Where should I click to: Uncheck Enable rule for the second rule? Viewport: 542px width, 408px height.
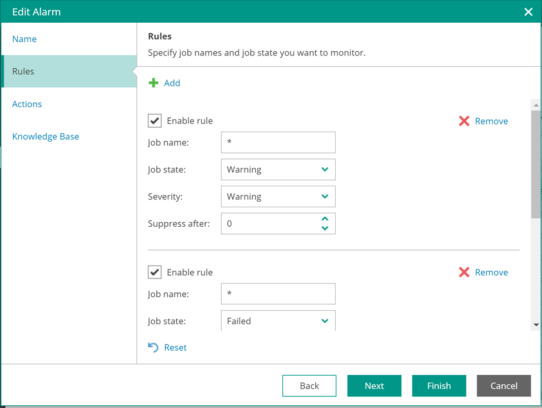pyautogui.click(x=155, y=272)
